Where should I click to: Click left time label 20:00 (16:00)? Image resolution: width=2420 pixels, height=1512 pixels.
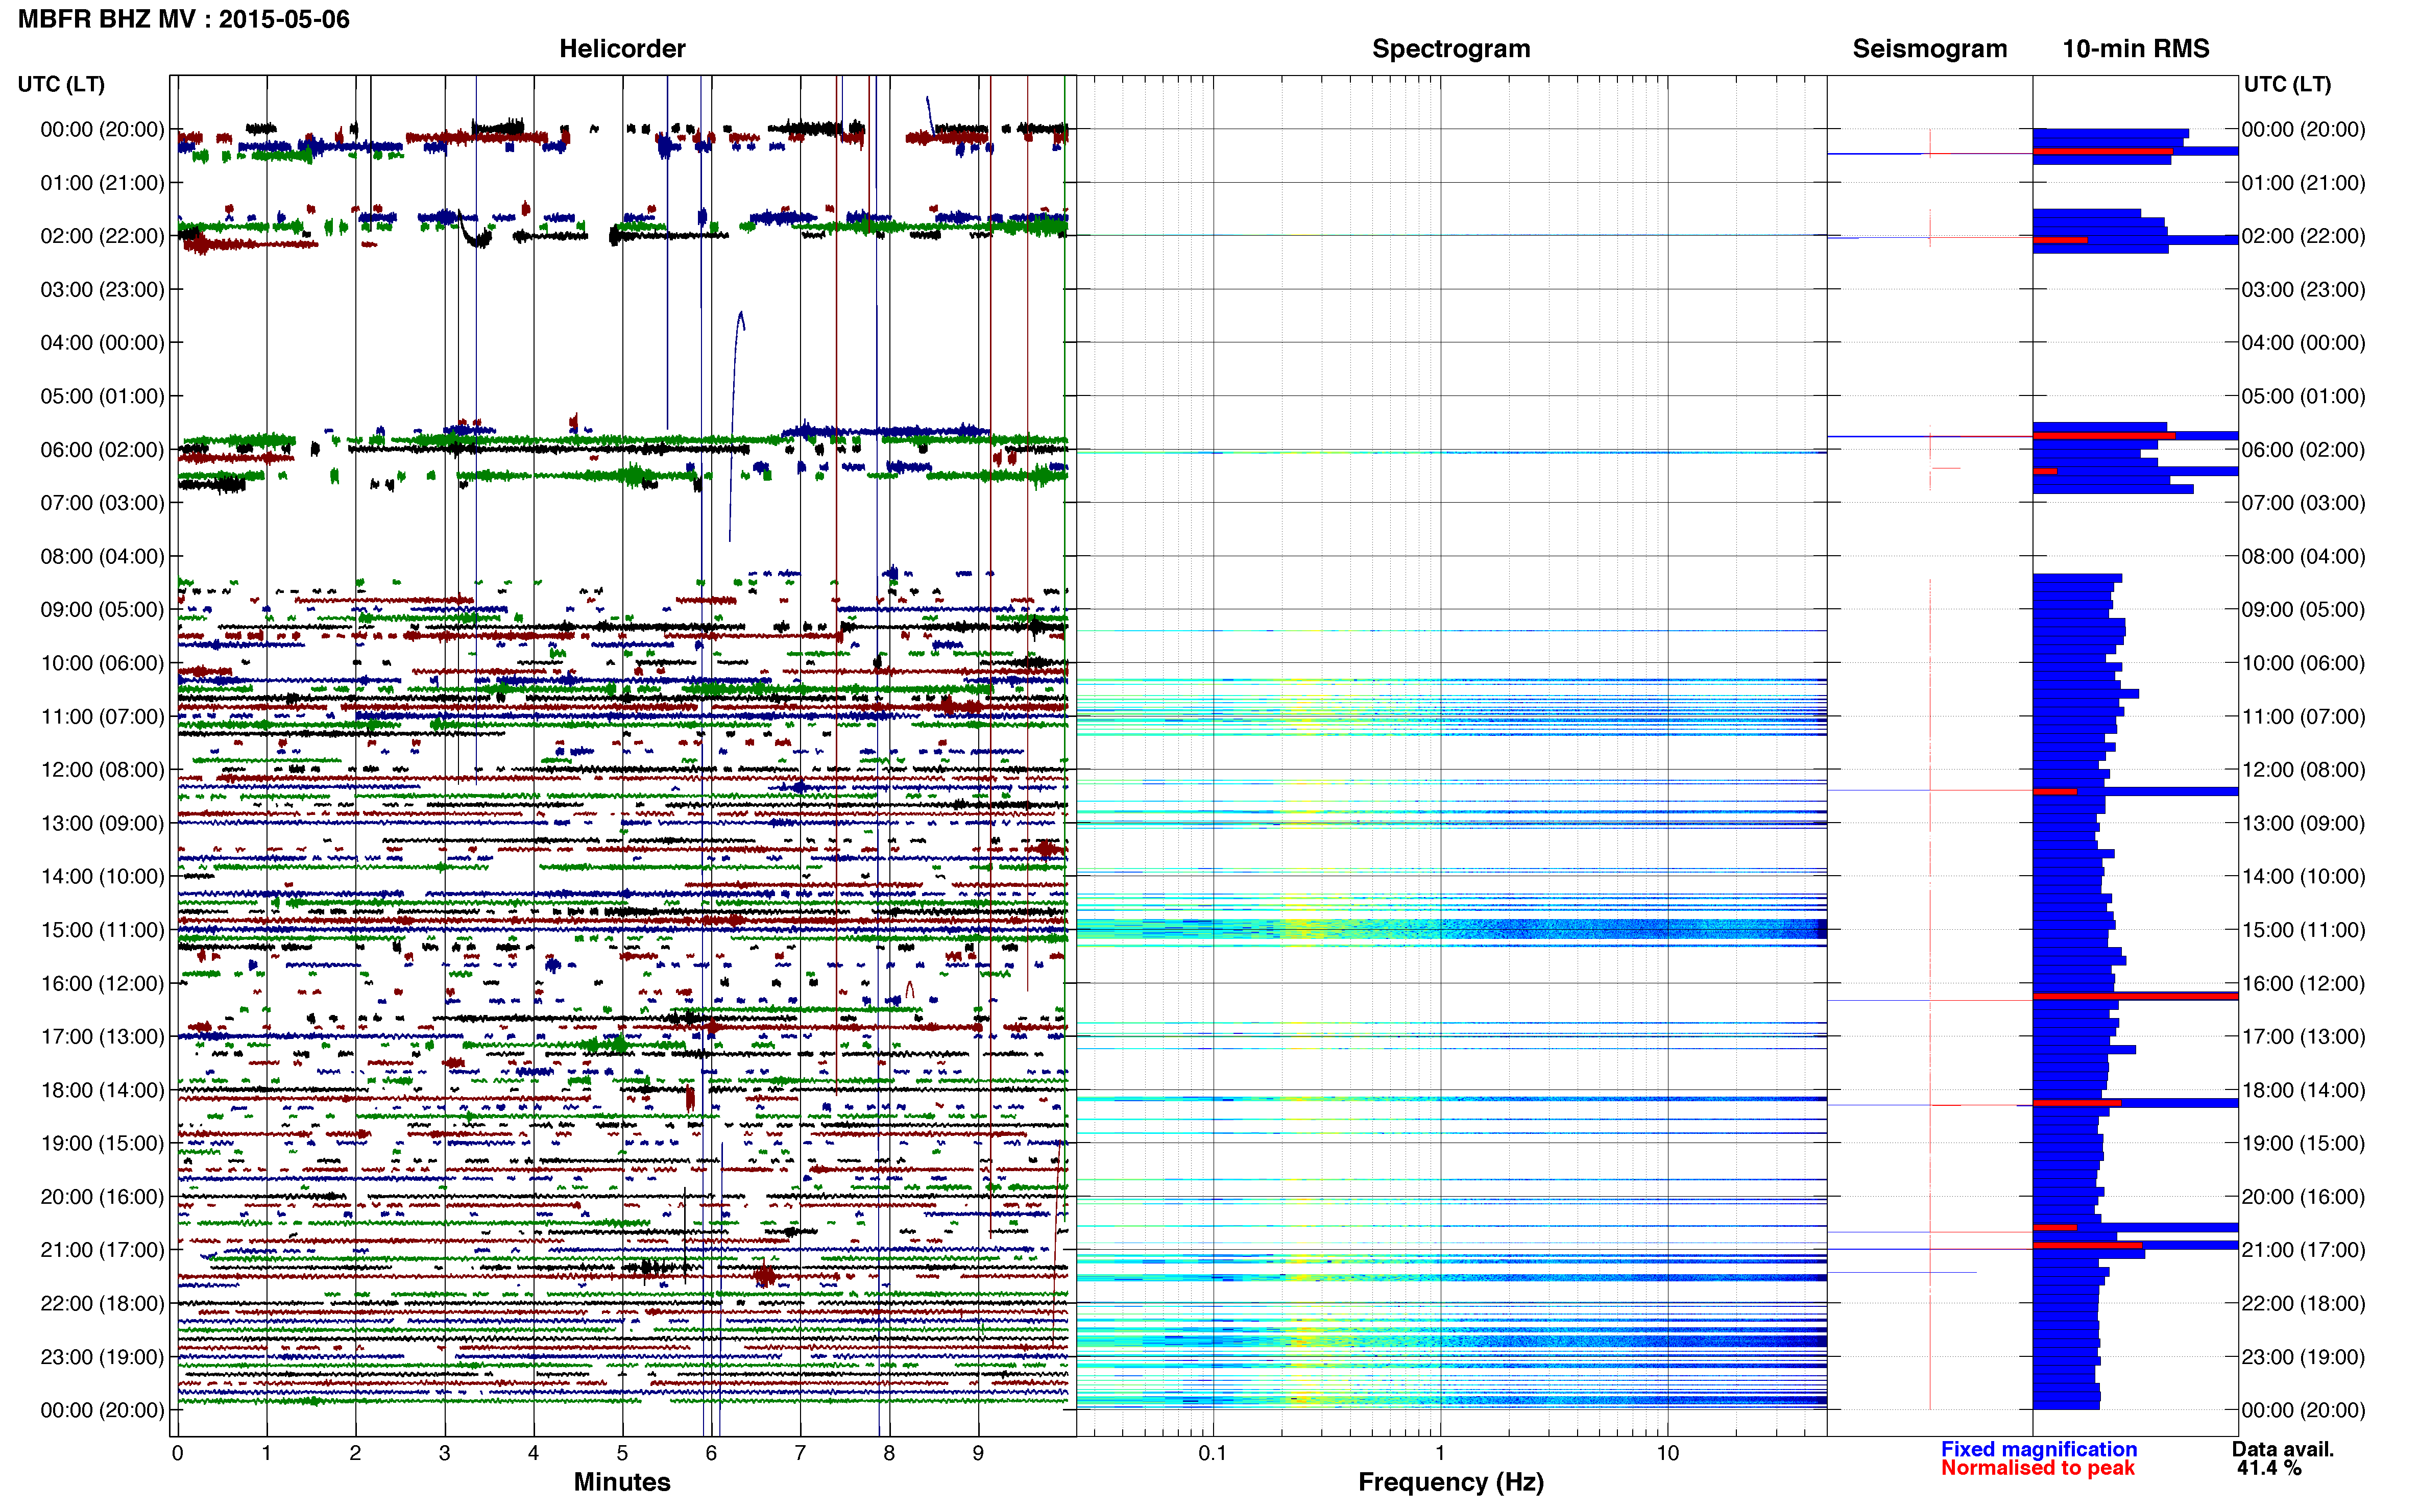102,1196
